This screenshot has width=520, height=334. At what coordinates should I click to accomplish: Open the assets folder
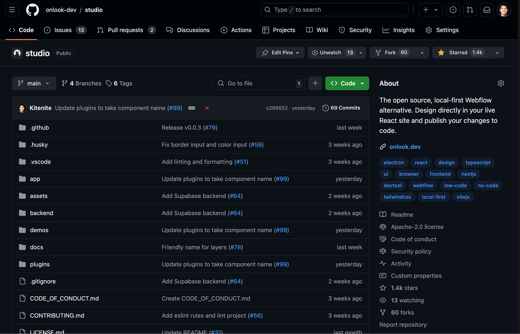[39, 196]
